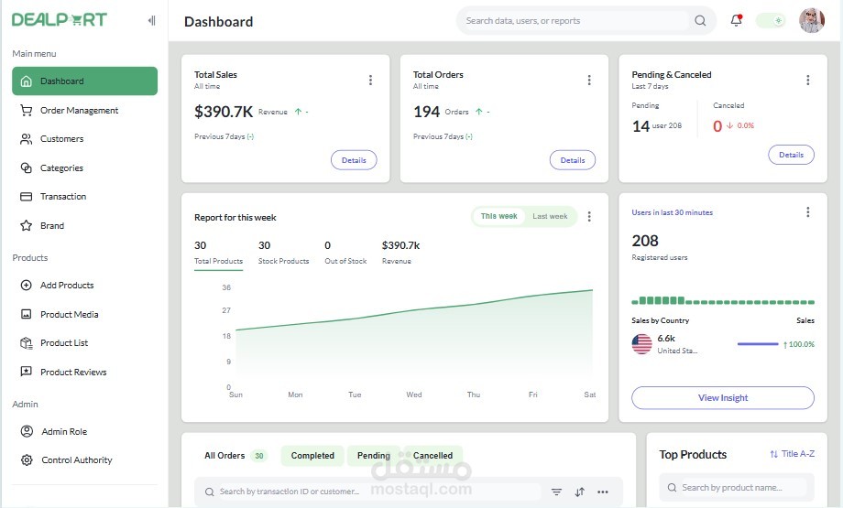The height and width of the screenshot is (508, 843).
Task: Select Out of Stock report tab
Action: [345, 253]
